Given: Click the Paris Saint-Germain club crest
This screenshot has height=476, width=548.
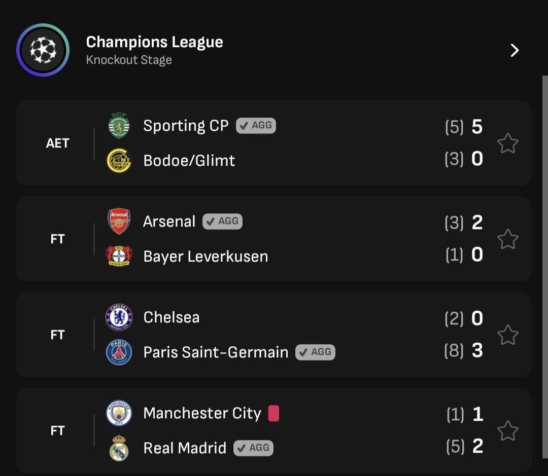Looking at the screenshot, I should pos(119,352).
